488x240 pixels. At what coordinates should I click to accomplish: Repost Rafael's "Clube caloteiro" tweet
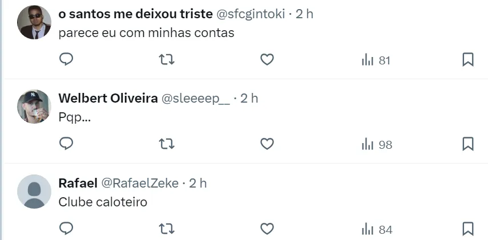tap(166, 229)
